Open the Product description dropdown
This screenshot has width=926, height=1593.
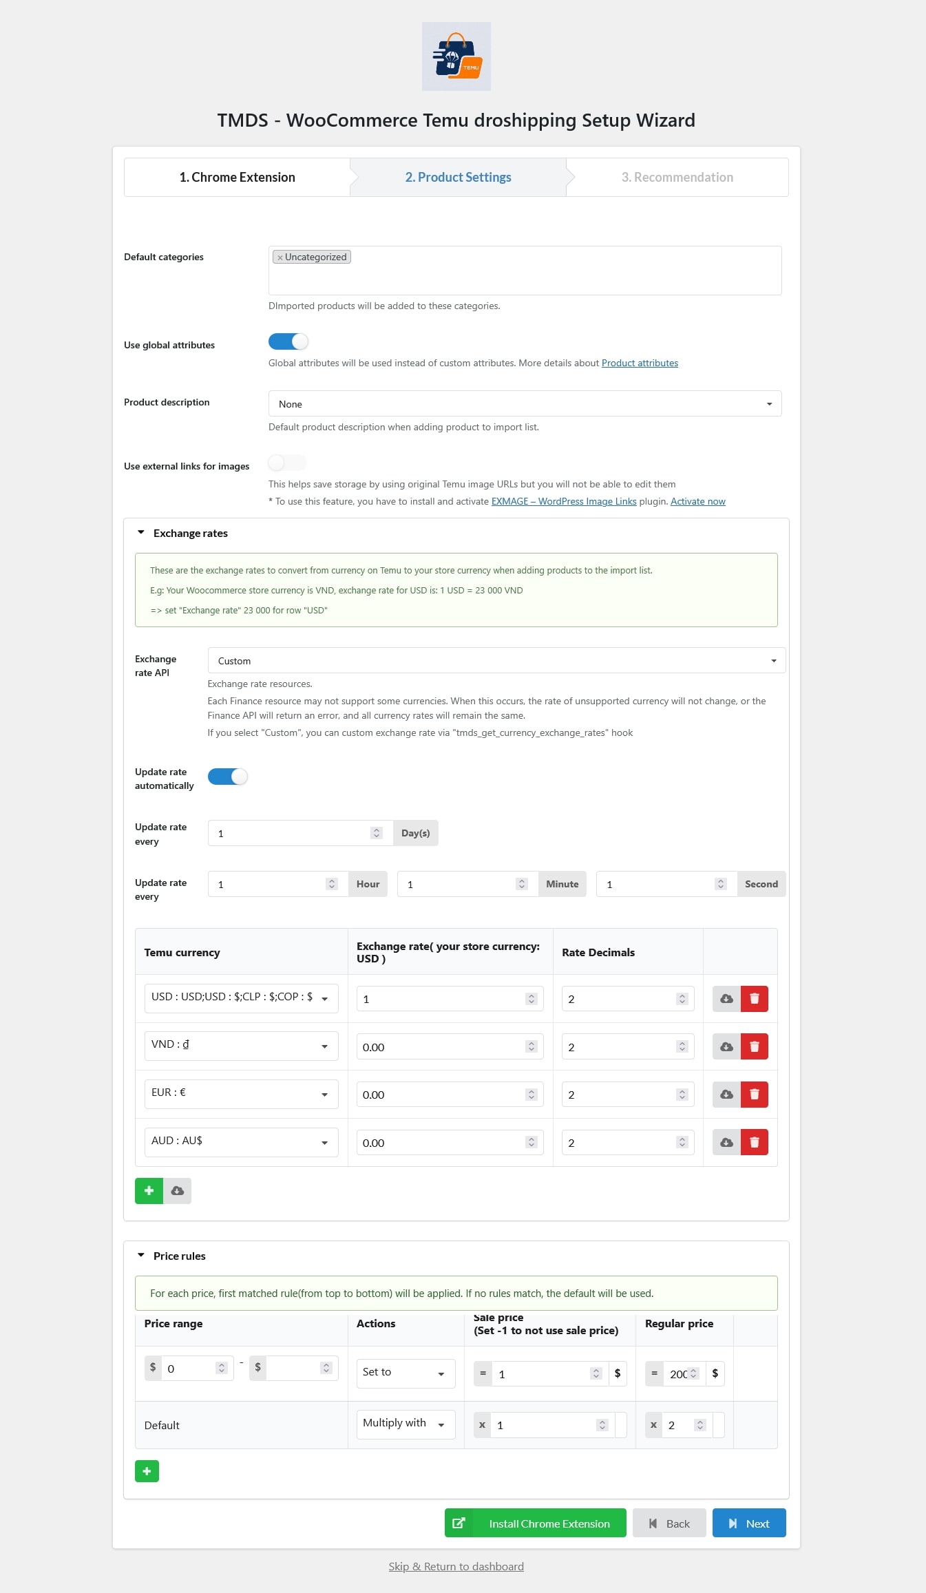[x=525, y=404]
